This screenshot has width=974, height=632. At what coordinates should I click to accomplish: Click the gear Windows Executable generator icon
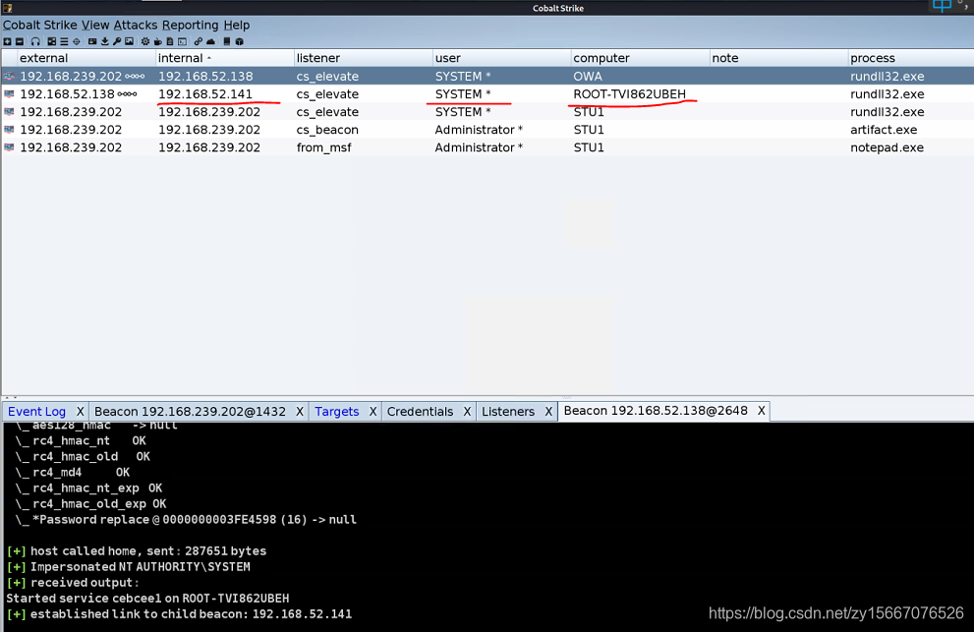tap(145, 41)
